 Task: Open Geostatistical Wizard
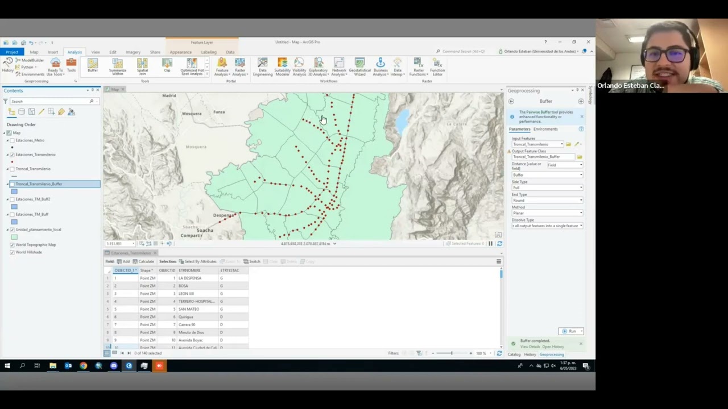coord(359,67)
